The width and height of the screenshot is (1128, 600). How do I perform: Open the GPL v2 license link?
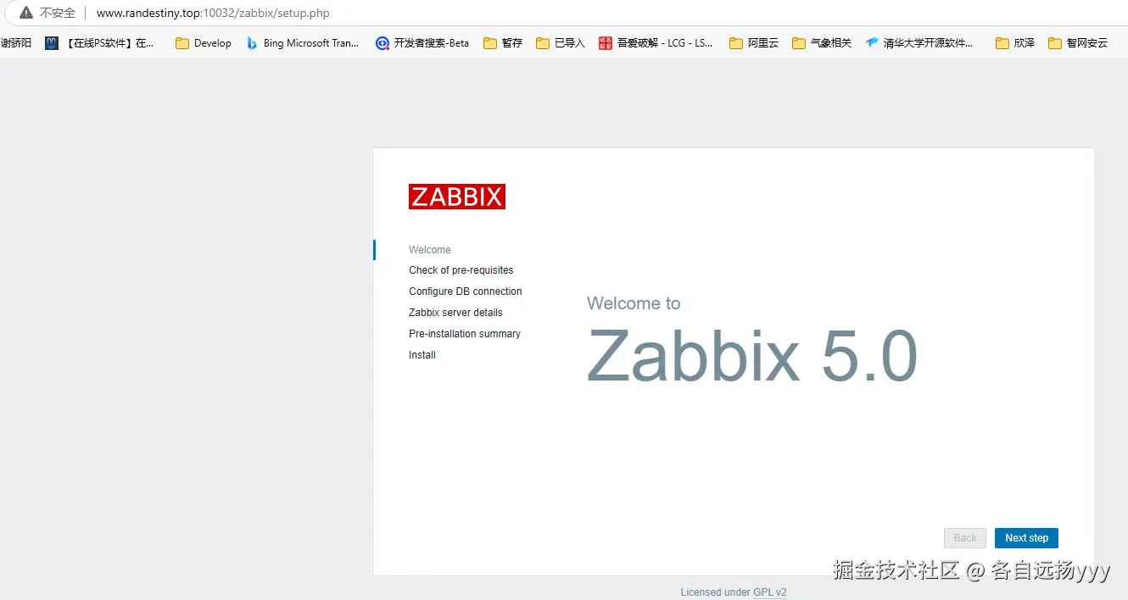pyautogui.click(x=769, y=592)
